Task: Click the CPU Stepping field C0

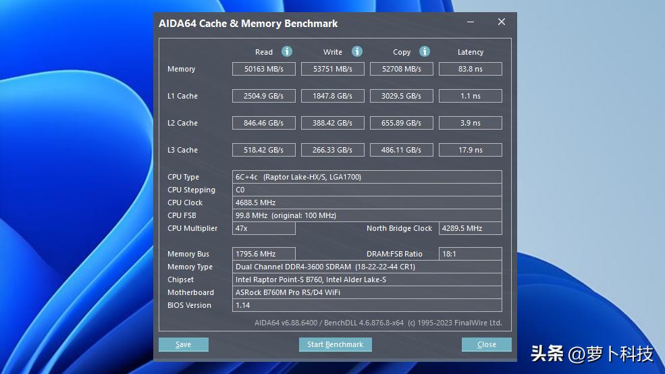Action: tap(367, 190)
